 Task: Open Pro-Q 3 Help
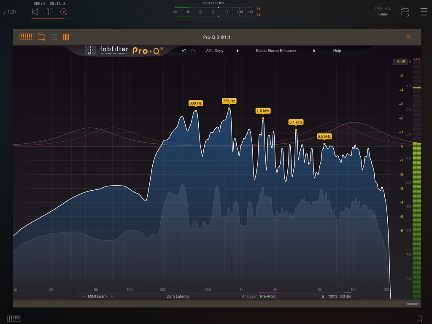(x=337, y=51)
